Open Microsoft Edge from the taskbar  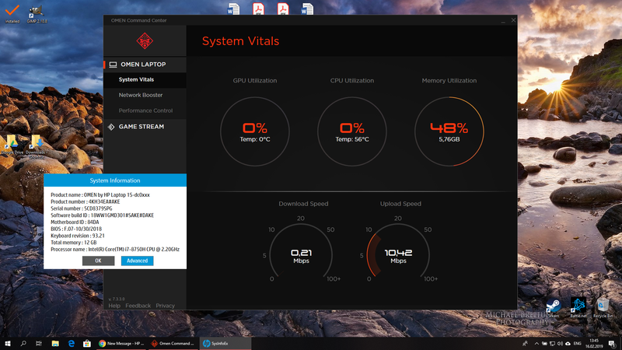click(71, 342)
